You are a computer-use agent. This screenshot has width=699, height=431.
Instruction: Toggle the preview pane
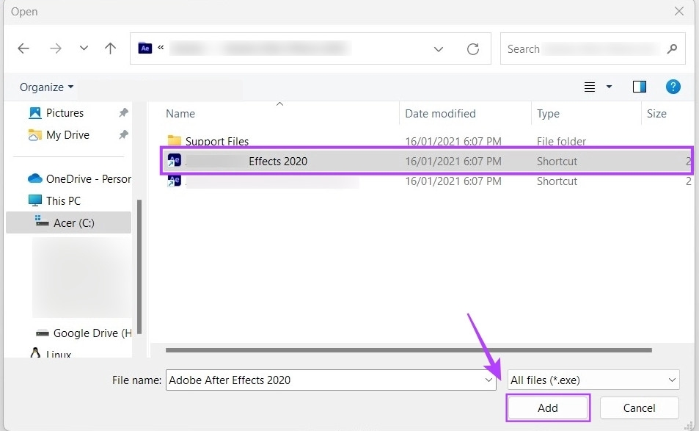click(x=639, y=87)
